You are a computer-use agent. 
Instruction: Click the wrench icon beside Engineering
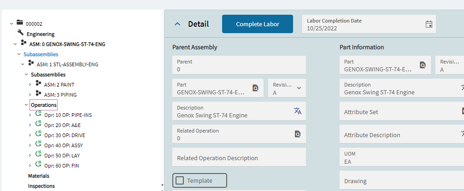point(20,33)
